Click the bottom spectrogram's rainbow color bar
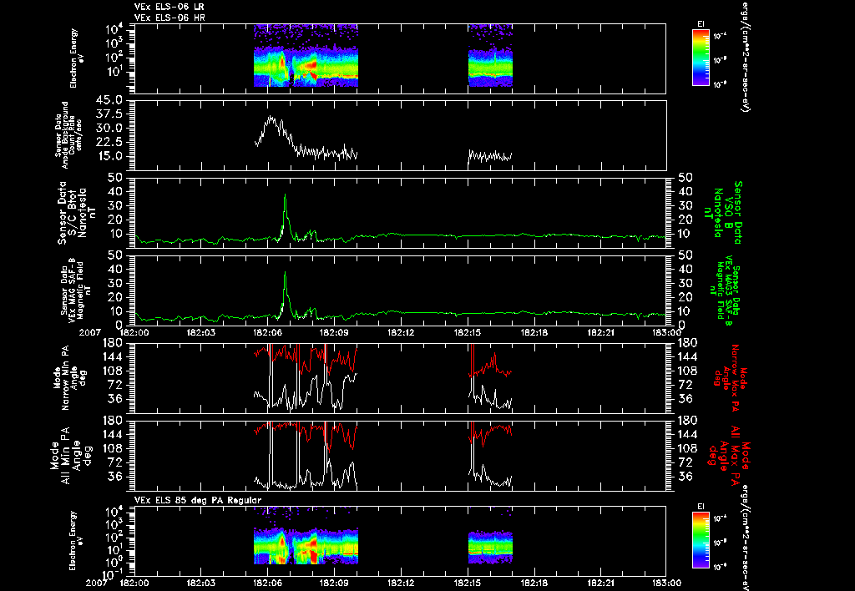This screenshot has width=855, height=591. pyautogui.click(x=701, y=540)
